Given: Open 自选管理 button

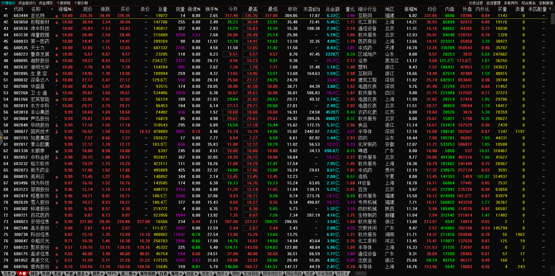Looking at the screenshot, I should [x=493, y=3].
